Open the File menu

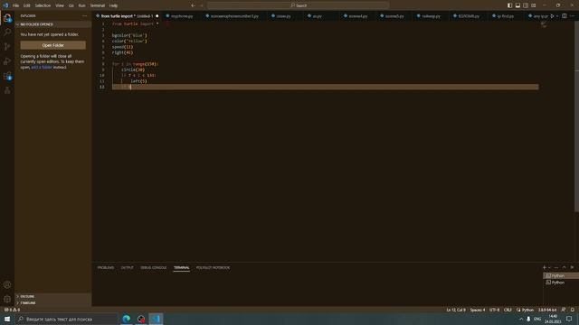tap(16, 5)
